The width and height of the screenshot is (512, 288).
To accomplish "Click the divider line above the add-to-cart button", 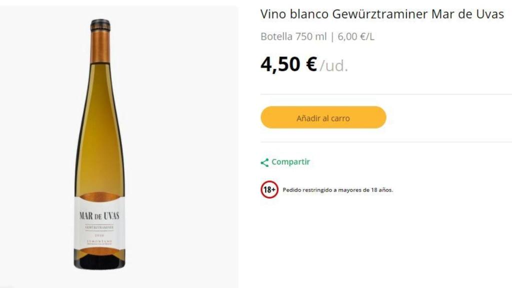I will (385, 92).
